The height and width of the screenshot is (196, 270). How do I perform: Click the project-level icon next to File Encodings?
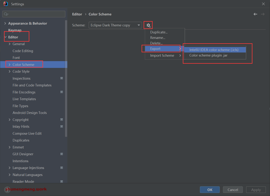click(62, 92)
